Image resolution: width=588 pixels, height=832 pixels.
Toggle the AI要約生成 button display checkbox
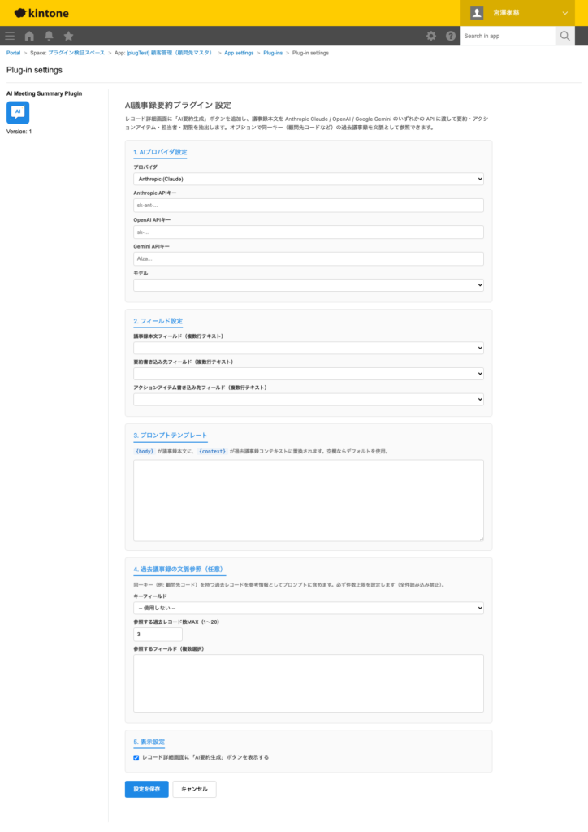point(136,757)
